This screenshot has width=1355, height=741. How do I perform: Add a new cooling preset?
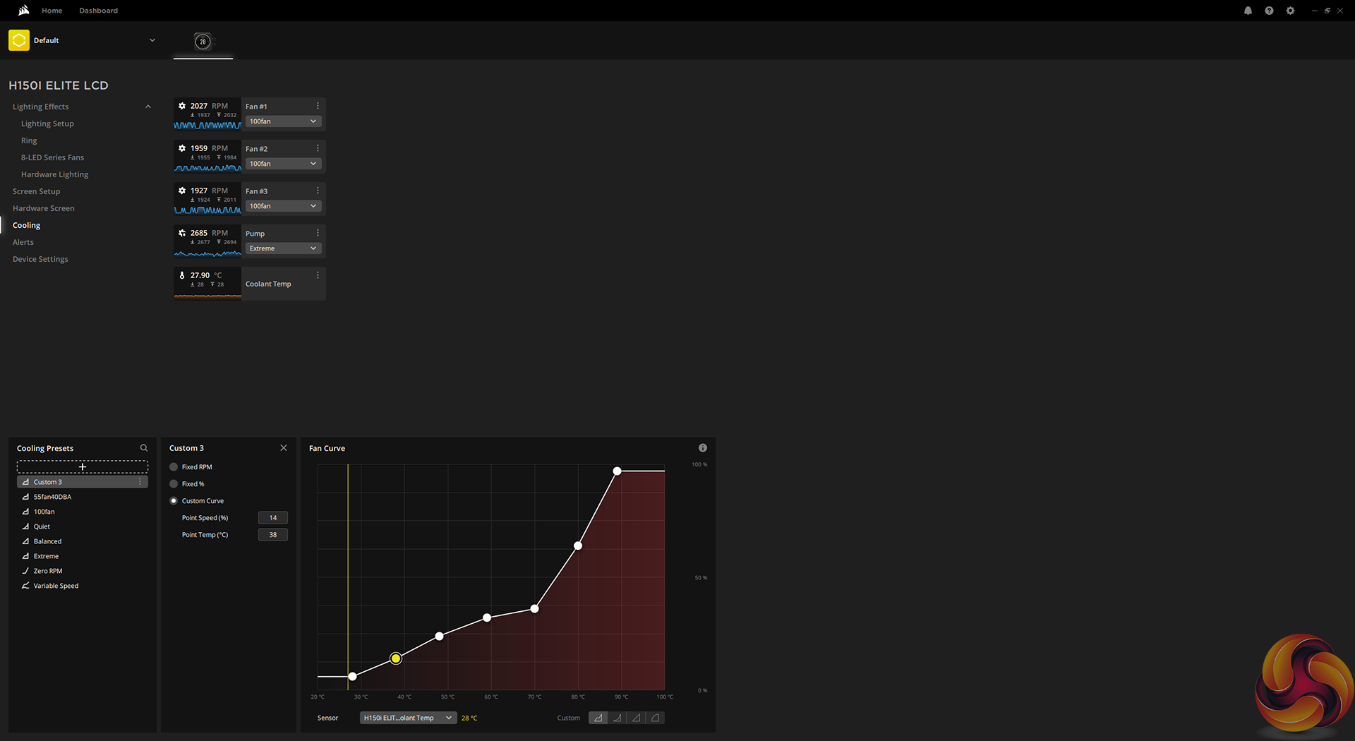pos(83,466)
